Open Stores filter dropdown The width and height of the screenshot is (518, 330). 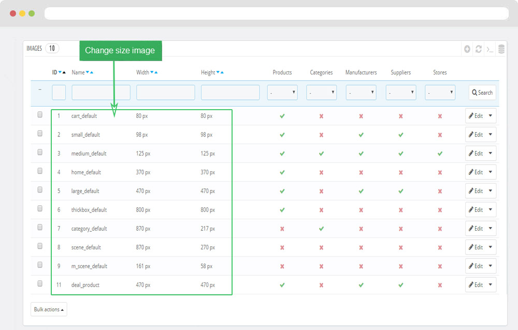click(x=440, y=93)
